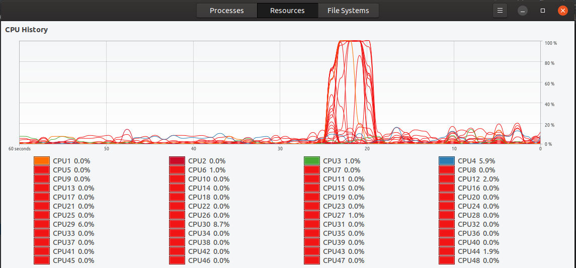Viewport: 576px width, 268px height.
Task: Close the System Monitor window
Action: (562, 11)
